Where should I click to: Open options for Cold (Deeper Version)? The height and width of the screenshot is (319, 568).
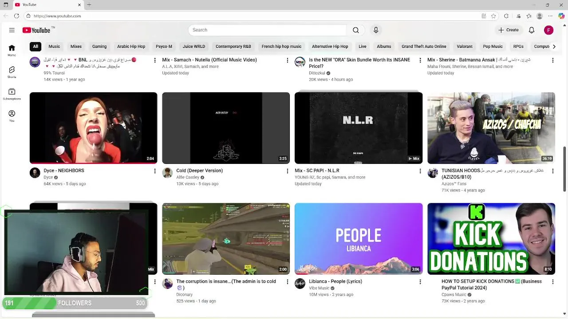click(x=287, y=171)
